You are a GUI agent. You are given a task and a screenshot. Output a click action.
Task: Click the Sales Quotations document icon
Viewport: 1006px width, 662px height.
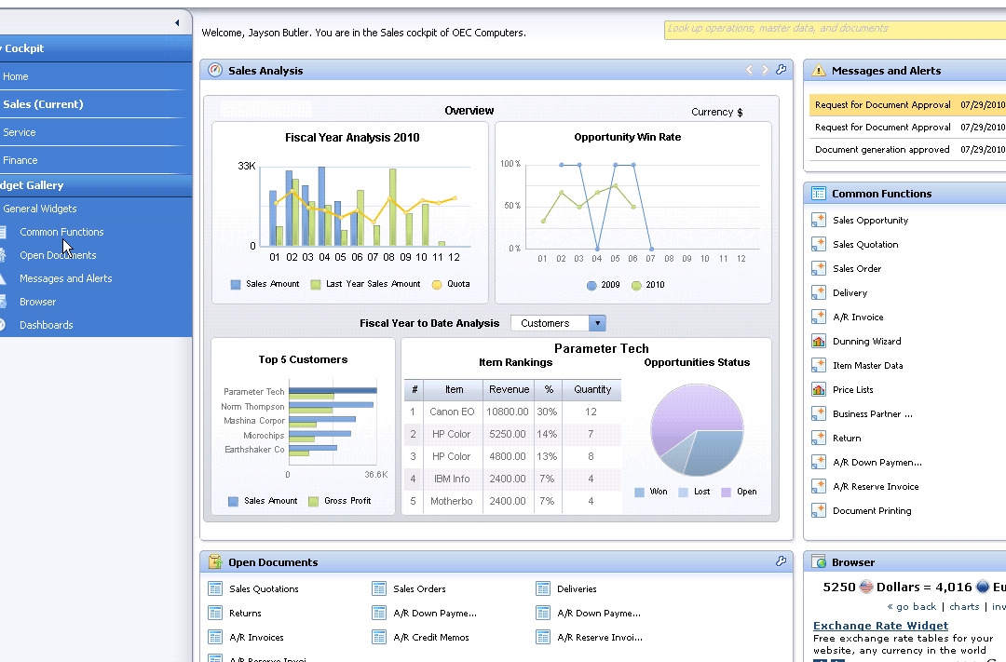click(x=215, y=589)
